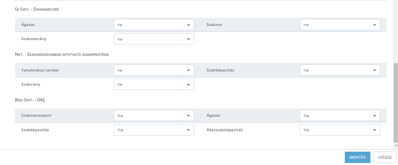Save the form with MENTÉS button
The image size is (398, 165).
click(x=357, y=157)
